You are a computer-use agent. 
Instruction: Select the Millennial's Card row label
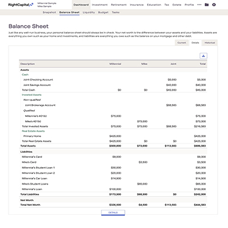coord(32,157)
